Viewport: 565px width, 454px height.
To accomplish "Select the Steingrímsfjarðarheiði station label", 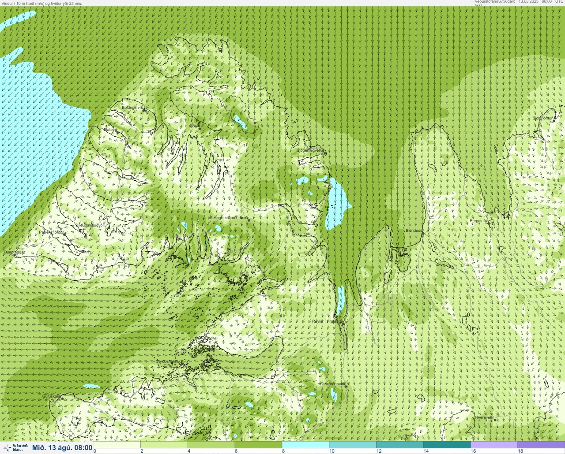I will (x=228, y=217).
